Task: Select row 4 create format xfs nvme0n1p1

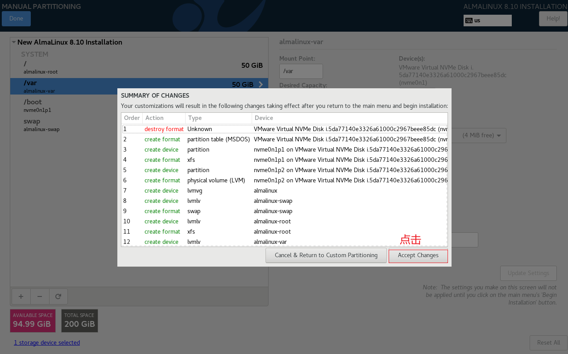Action: (x=285, y=160)
